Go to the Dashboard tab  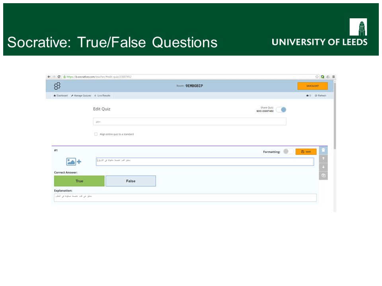coord(60,96)
